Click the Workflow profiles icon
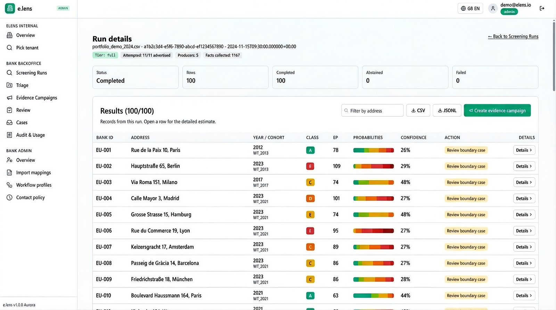This screenshot has width=556, height=310. coord(9,185)
